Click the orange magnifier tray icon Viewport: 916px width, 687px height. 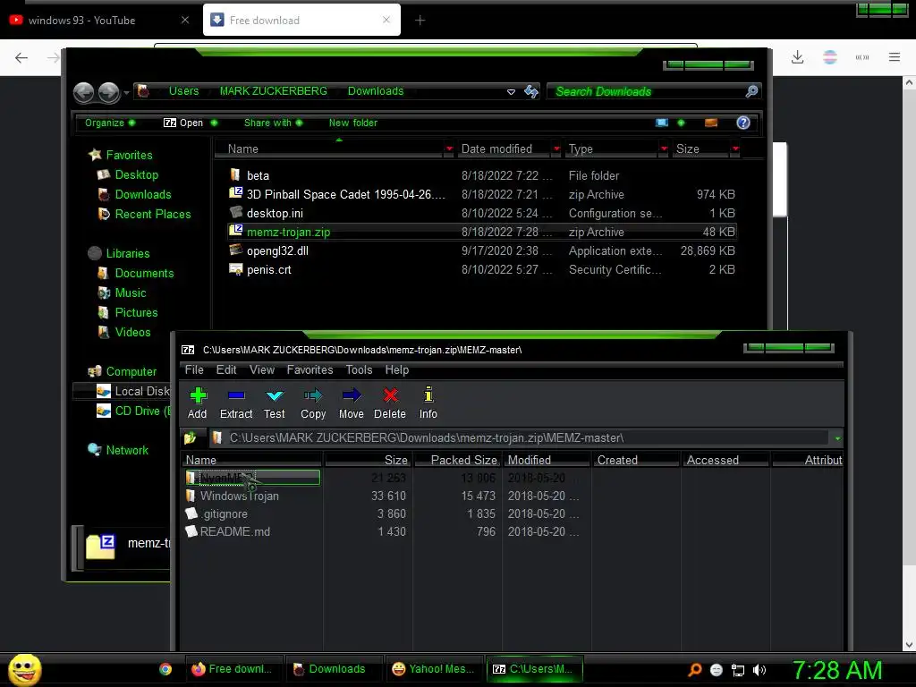point(694,670)
